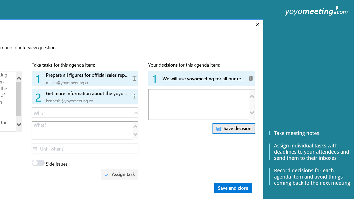The height and width of the screenshot is (199, 354).
Task: Click the Save and close button
Action: (x=233, y=188)
